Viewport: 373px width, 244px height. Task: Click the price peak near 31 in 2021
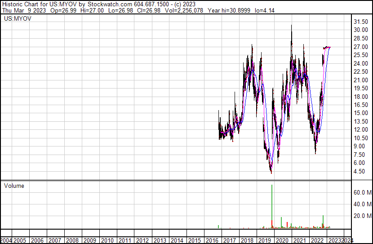pos(291,26)
